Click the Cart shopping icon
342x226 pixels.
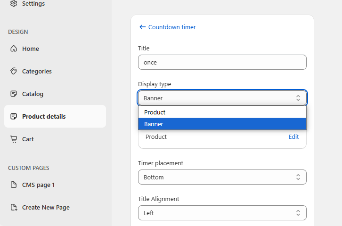click(14, 139)
